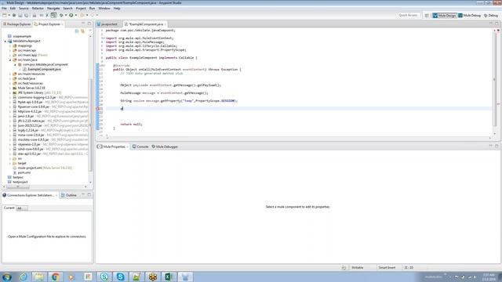Click Collapse All icon in Project Explorer
This screenshot has height=282, width=502.
pos(77,31)
